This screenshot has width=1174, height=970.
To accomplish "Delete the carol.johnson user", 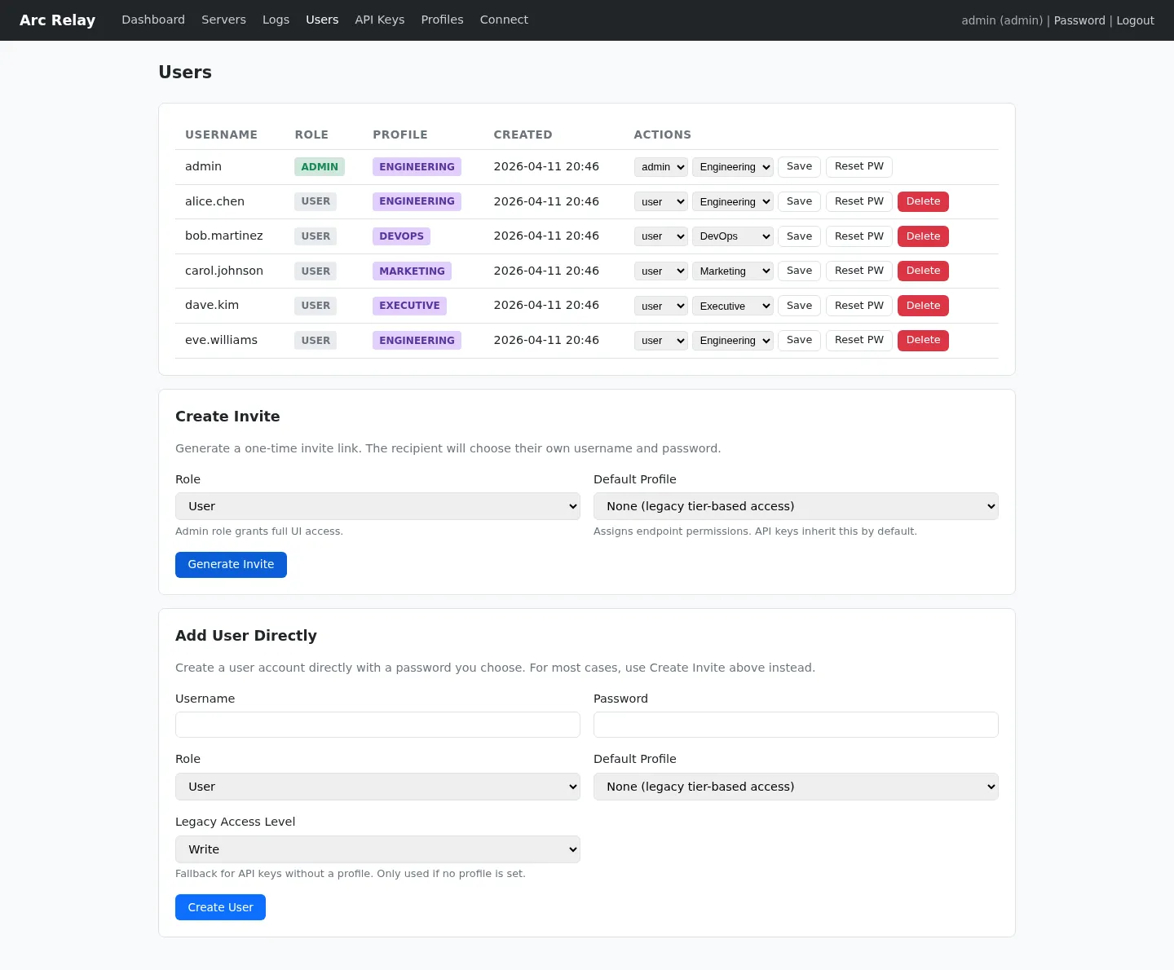I will 923,271.
